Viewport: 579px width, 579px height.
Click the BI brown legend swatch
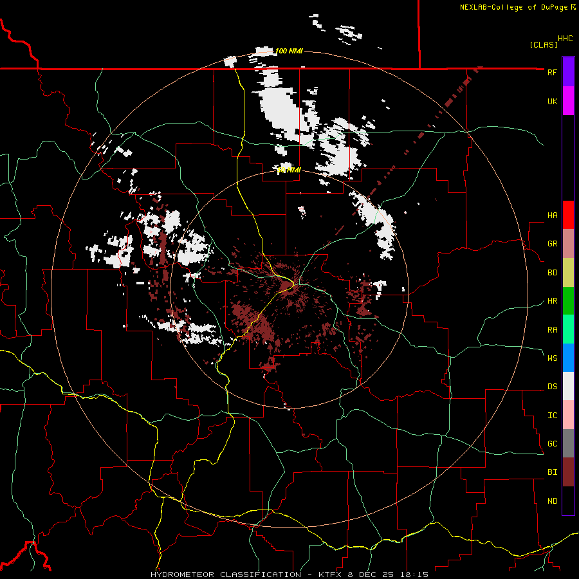coord(568,472)
